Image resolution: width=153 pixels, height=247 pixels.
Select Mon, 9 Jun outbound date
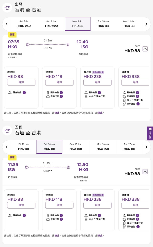coord(78,24)
